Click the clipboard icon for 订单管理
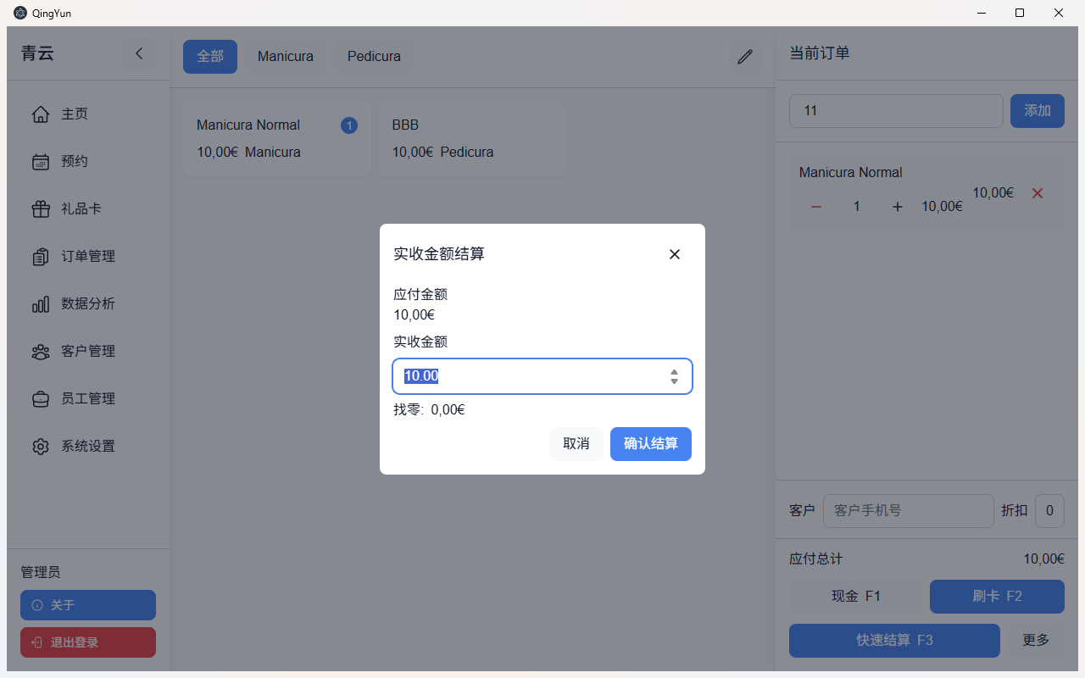Screen dimensions: 1085x678 pos(41,256)
